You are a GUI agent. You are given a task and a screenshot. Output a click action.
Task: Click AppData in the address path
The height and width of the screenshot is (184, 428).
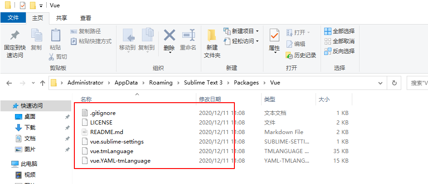[x=126, y=83]
